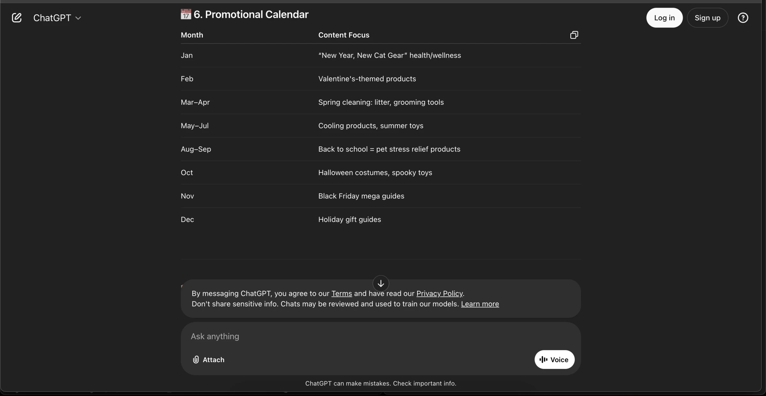Select the Content Focus column header
The height and width of the screenshot is (396, 766).
[344, 35]
